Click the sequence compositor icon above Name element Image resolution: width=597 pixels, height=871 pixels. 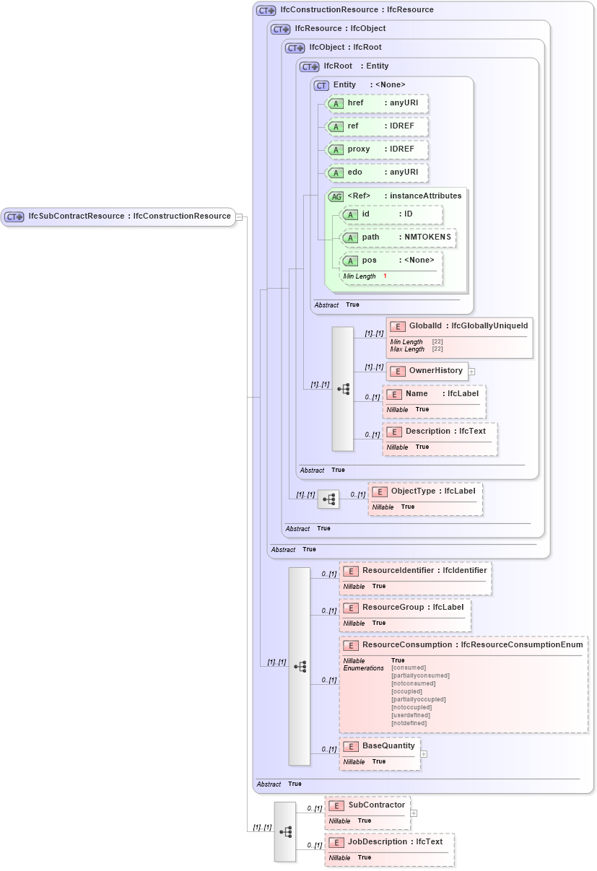[342, 389]
